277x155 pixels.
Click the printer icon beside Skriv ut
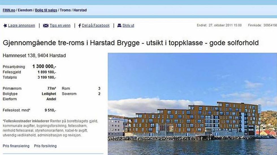(119, 26)
